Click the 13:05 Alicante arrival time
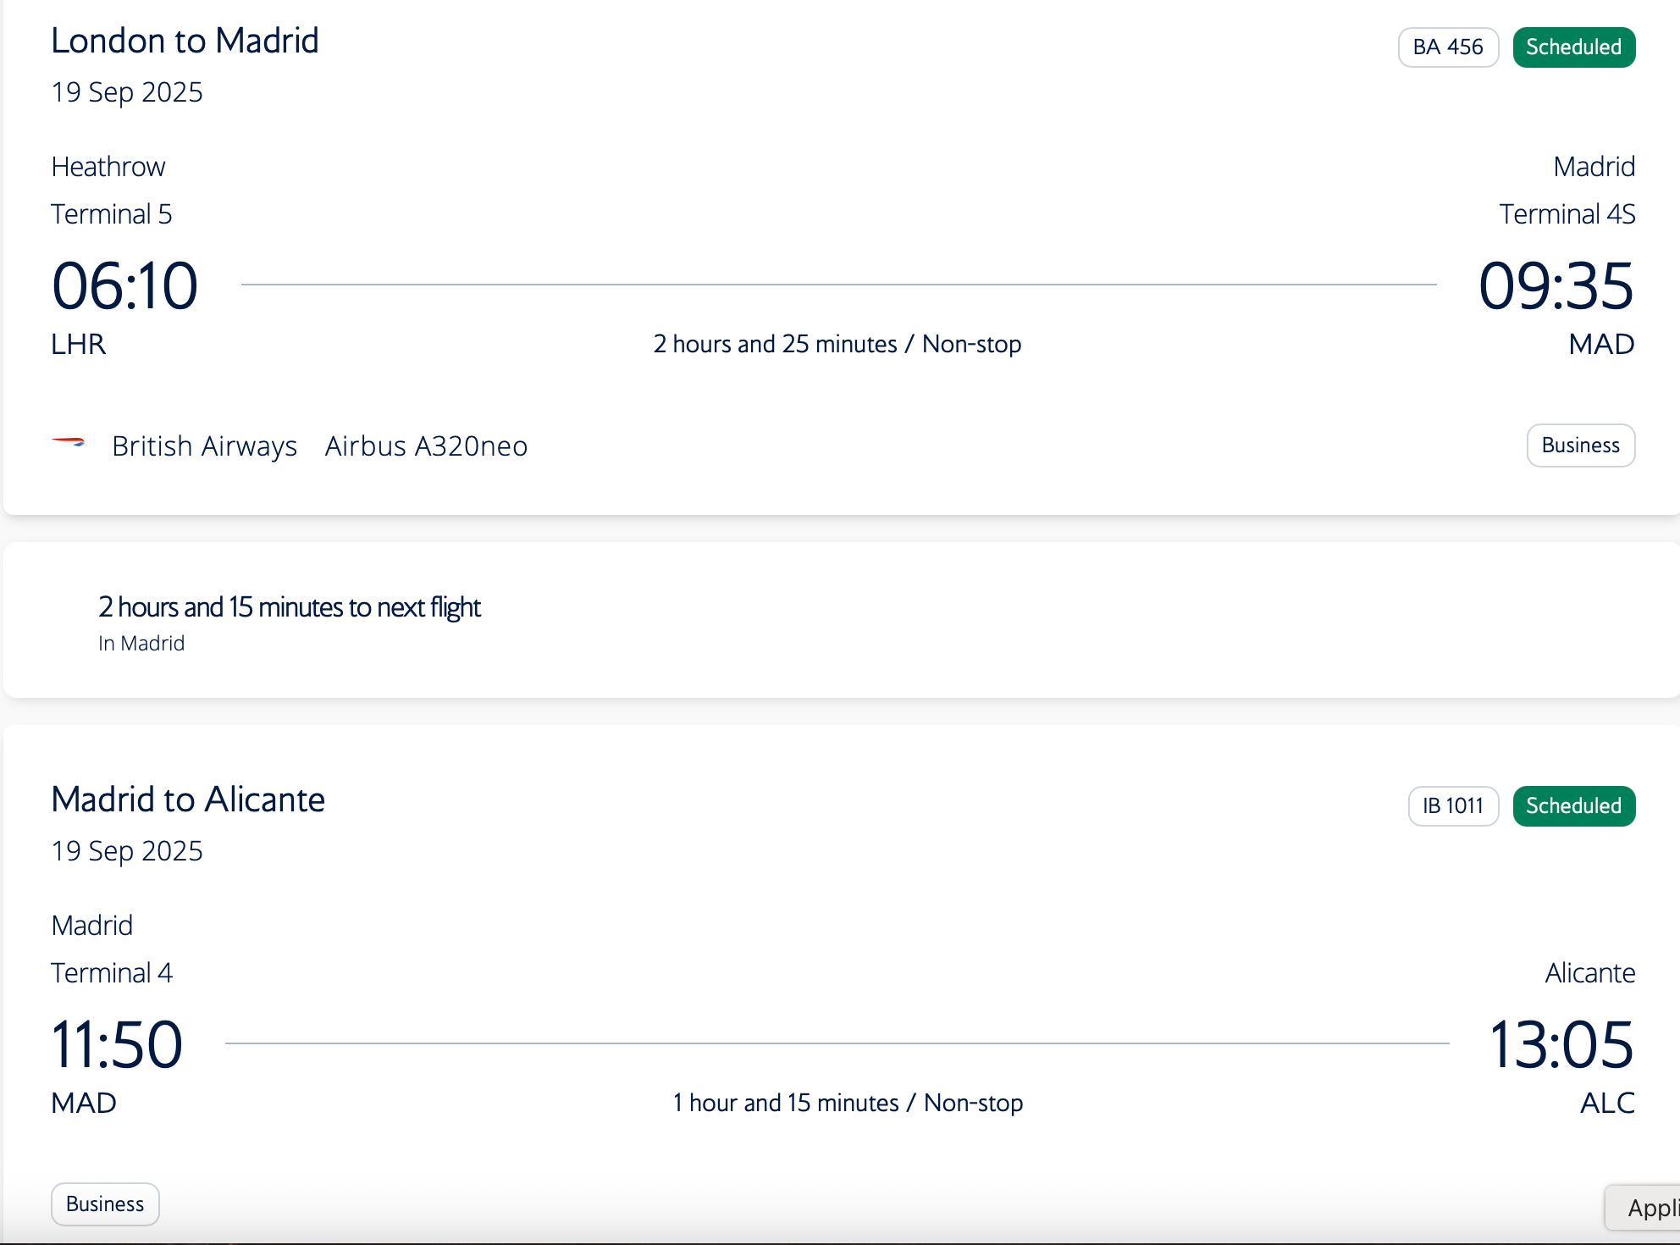This screenshot has height=1245, width=1680. click(x=1561, y=1045)
